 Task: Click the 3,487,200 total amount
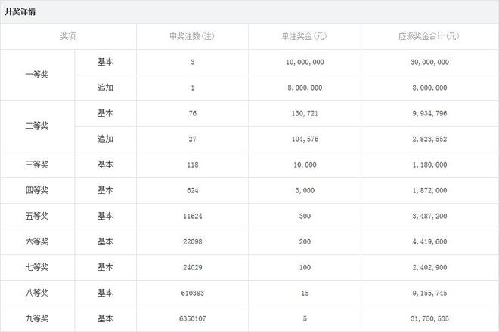(x=429, y=217)
